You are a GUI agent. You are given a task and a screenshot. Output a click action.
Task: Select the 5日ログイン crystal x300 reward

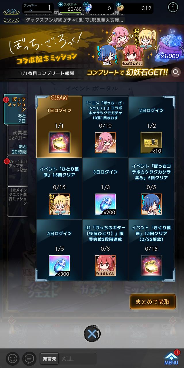click(x=59, y=265)
